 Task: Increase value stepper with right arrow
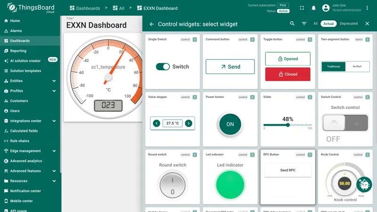(x=188, y=123)
